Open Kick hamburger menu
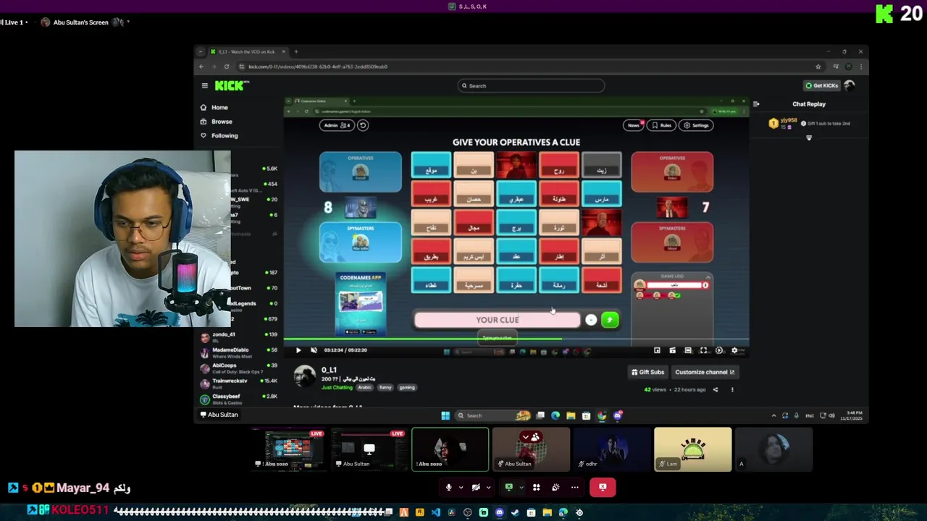This screenshot has width=927, height=521. pyautogui.click(x=204, y=85)
